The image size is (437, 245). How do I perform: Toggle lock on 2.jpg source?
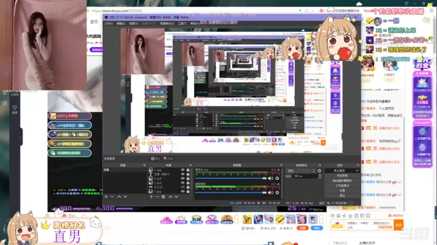pos(188,170)
